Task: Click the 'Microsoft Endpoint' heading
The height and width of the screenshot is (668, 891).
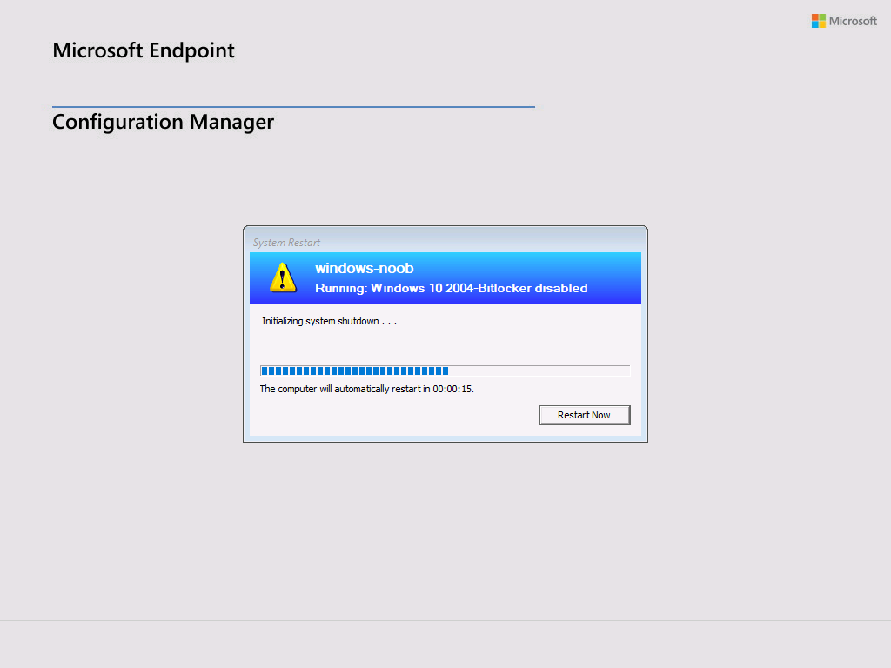Action: point(144,50)
